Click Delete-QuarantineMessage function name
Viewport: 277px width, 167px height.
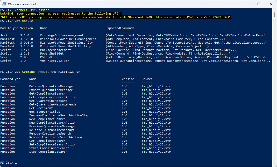coord(51,86)
